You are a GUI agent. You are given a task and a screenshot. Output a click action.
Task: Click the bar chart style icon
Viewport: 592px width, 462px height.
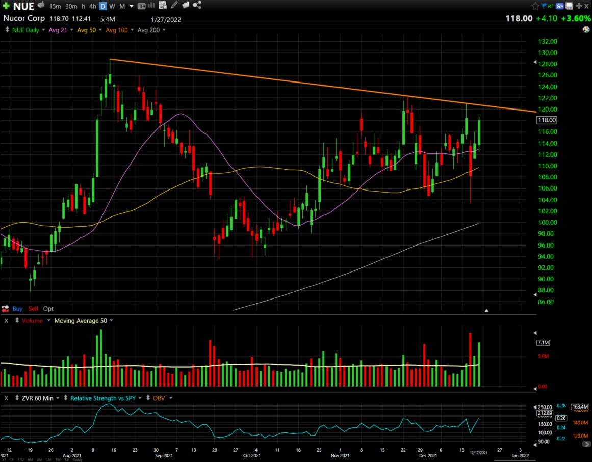point(151,5)
